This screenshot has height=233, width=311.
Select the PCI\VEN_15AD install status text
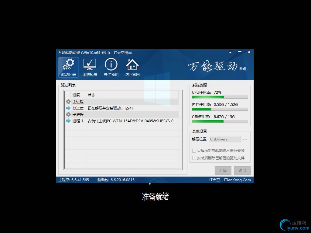132,121
